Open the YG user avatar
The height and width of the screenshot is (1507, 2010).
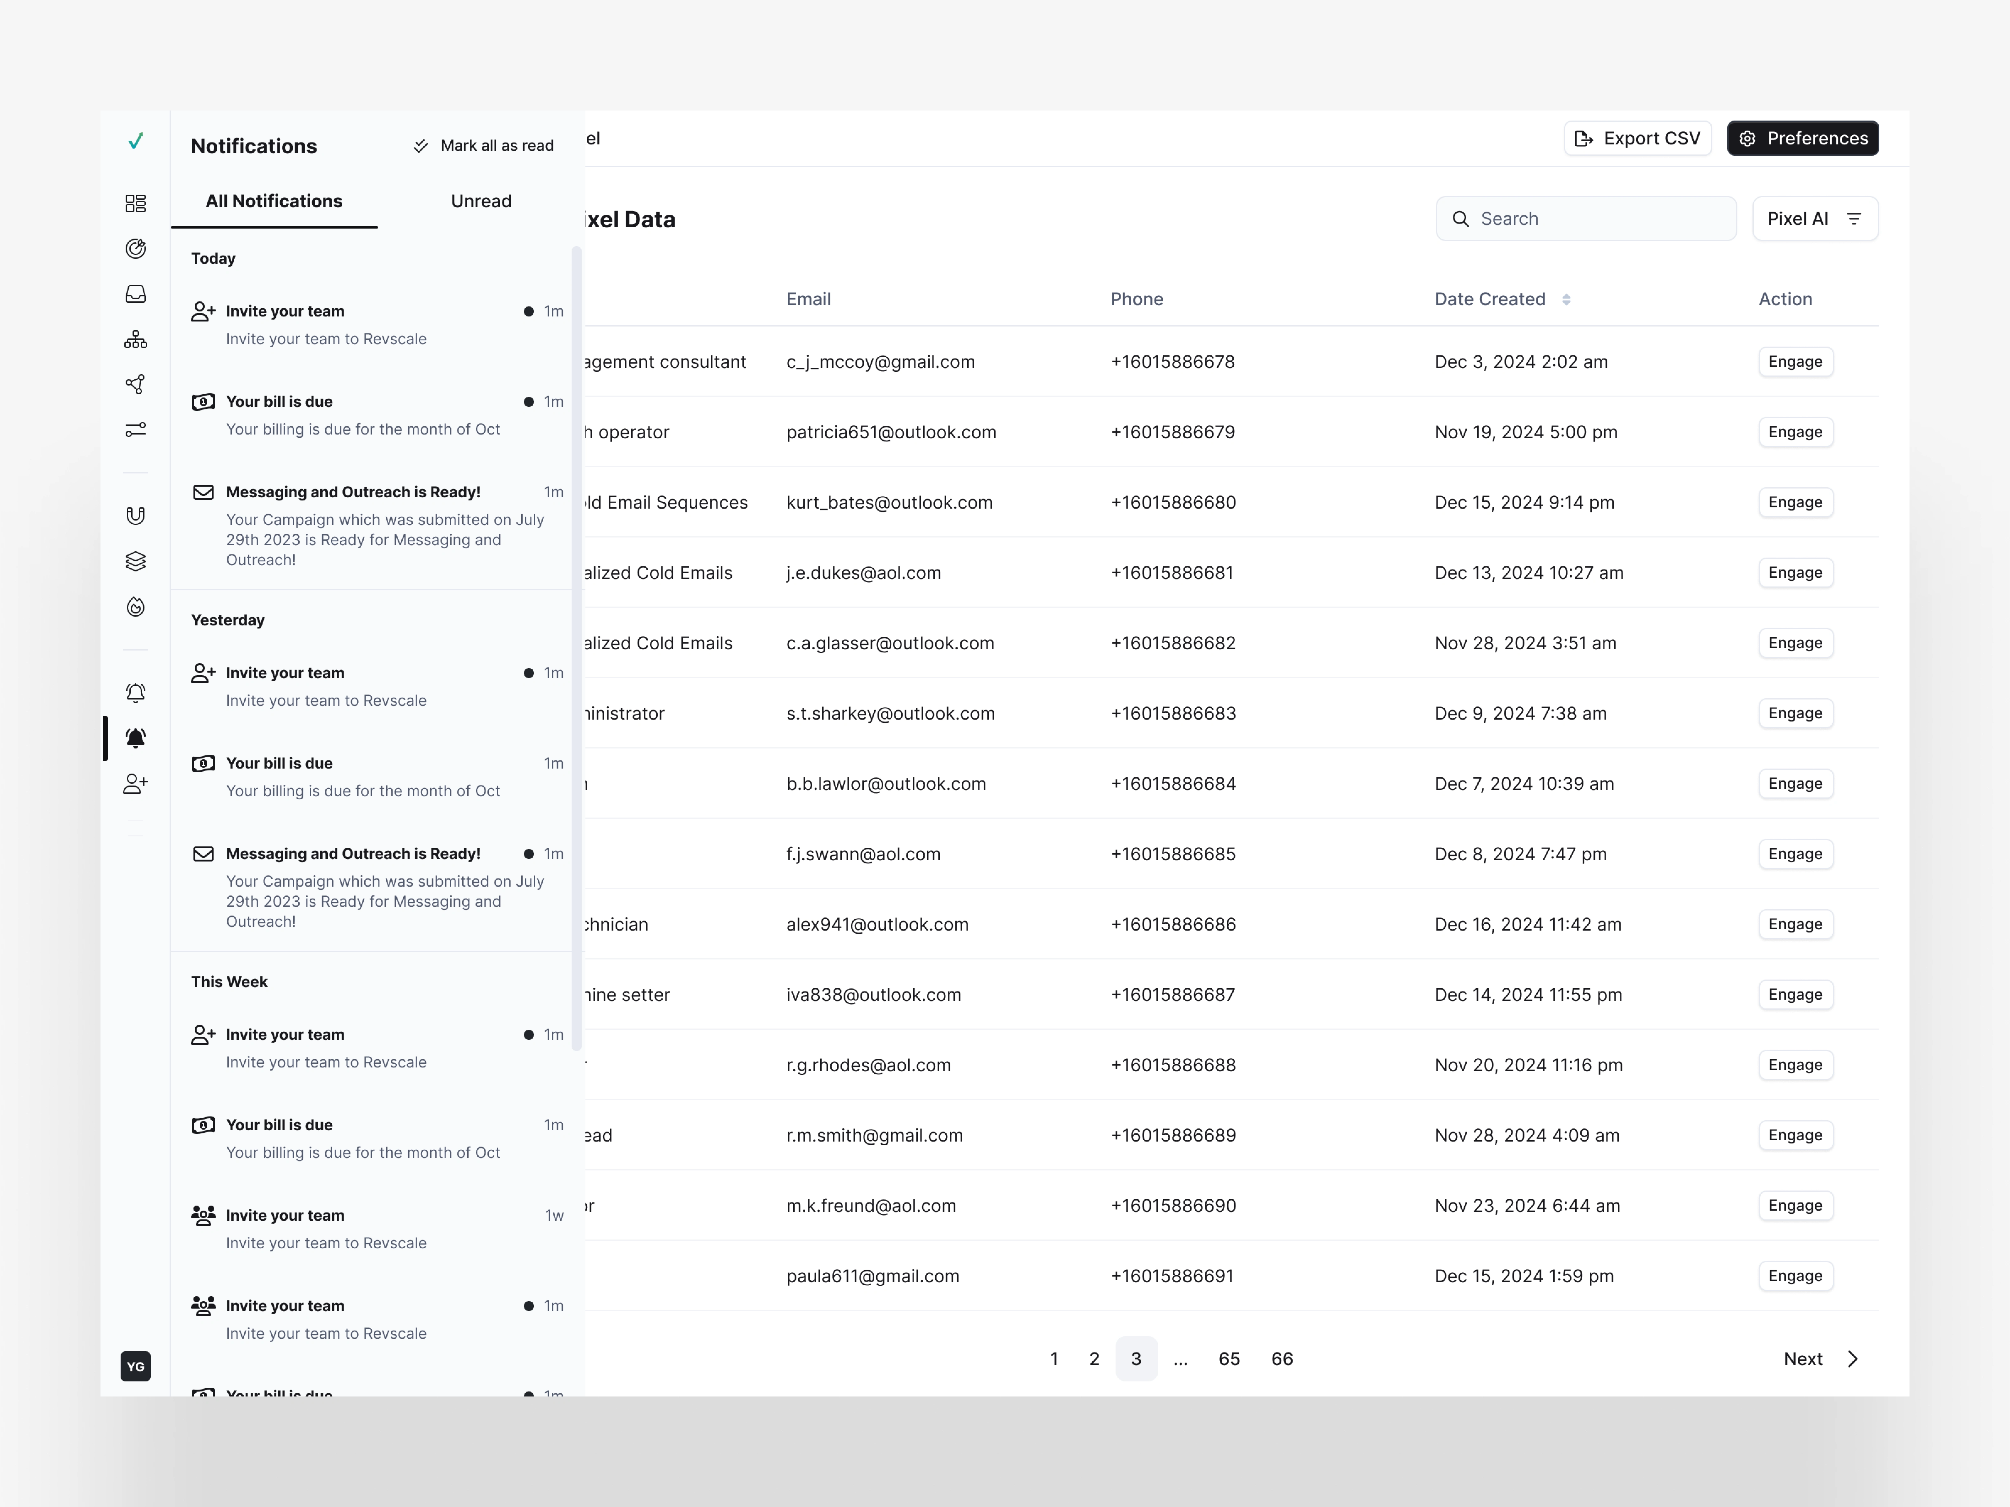(135, 1366)
